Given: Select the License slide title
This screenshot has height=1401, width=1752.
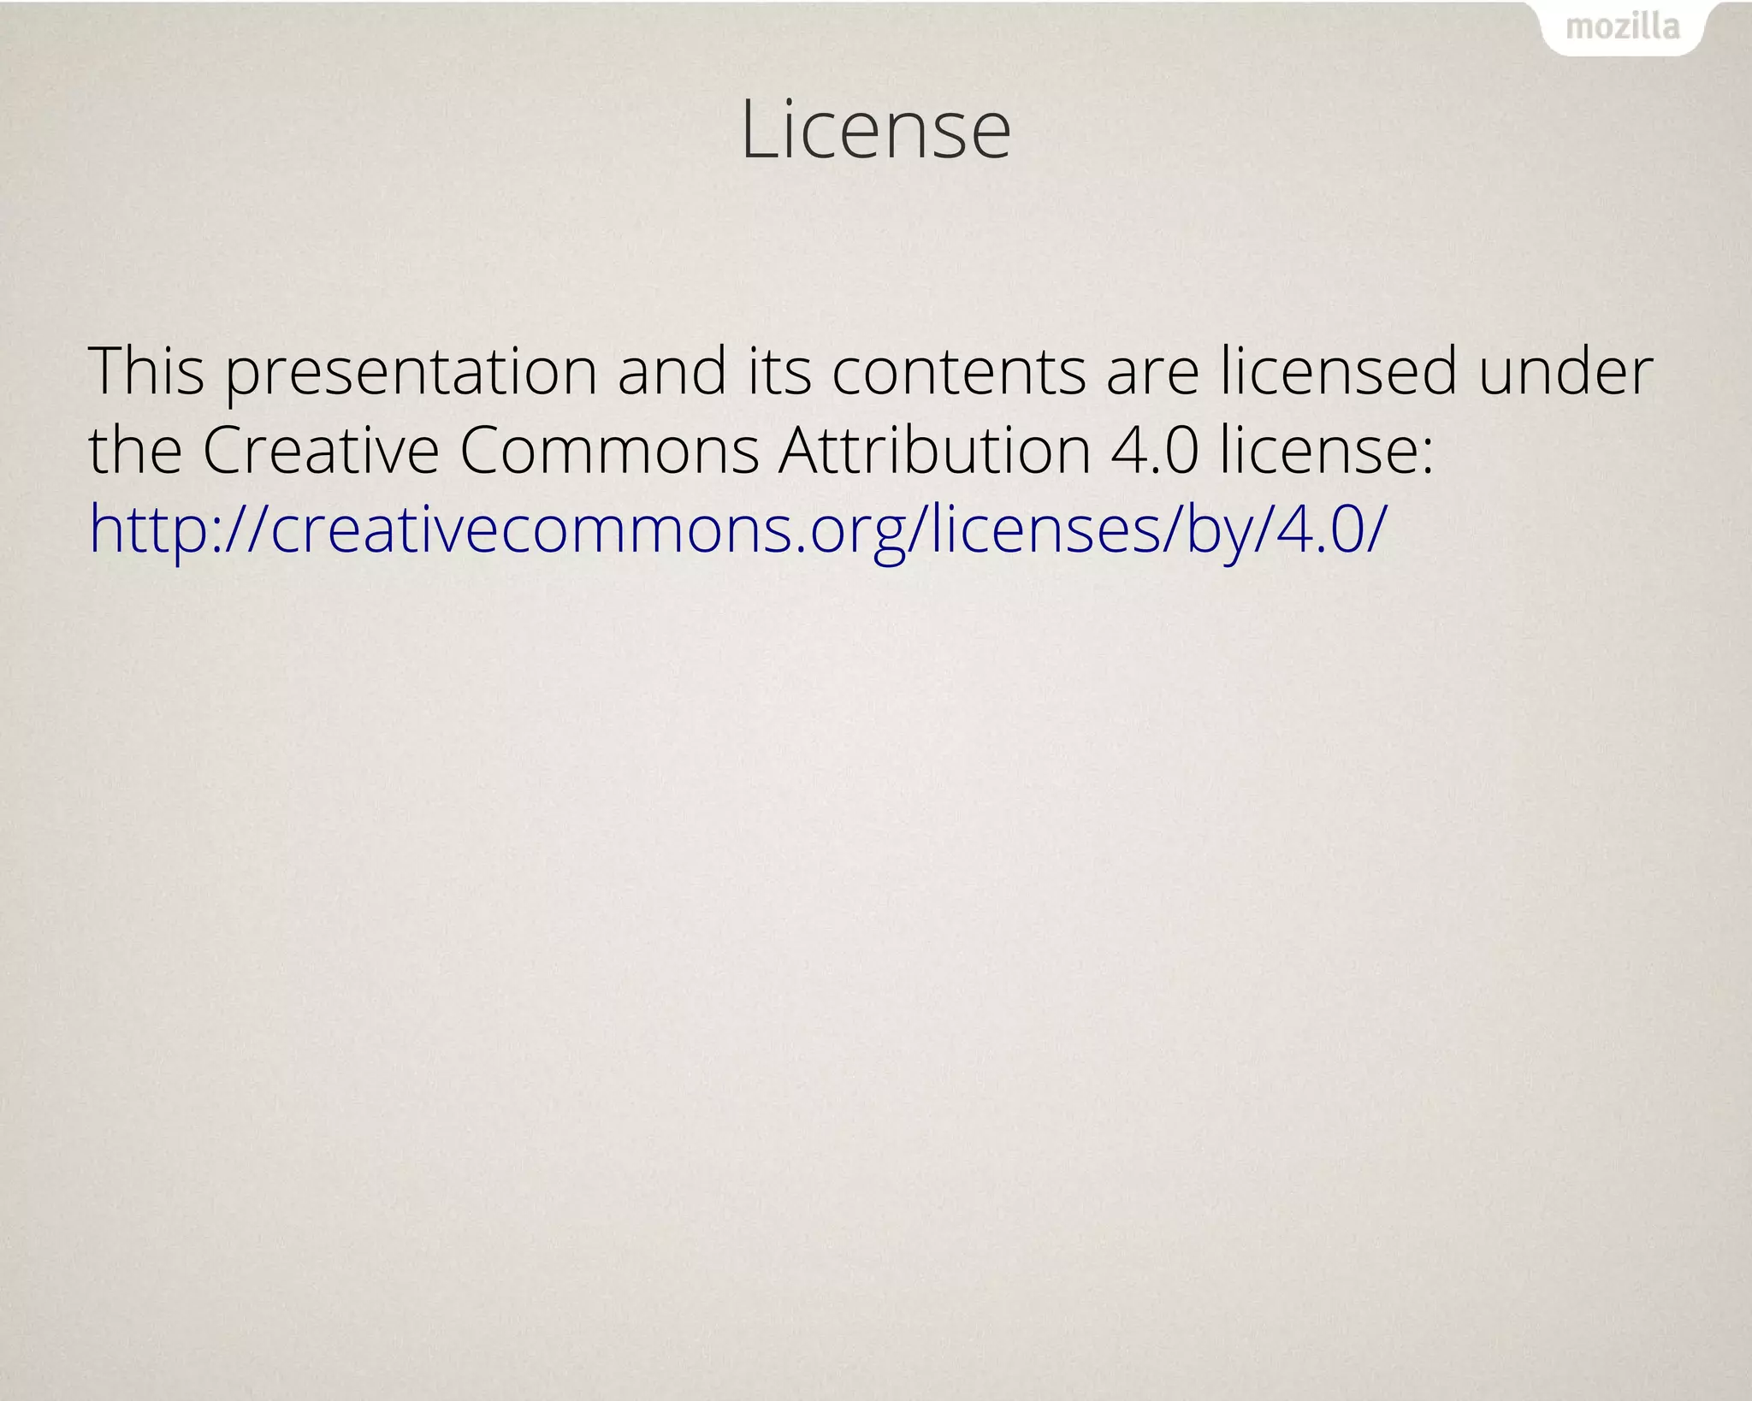Looking at the screenshot, I should pyautogui.click(x=875, y=130).
